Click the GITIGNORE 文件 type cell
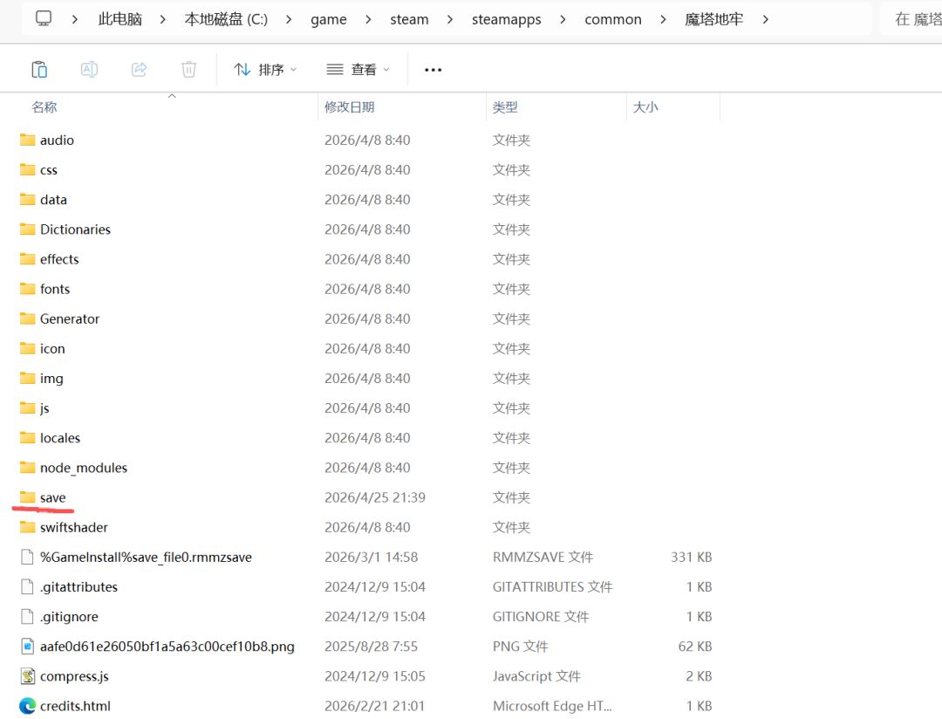 point(541,617)
